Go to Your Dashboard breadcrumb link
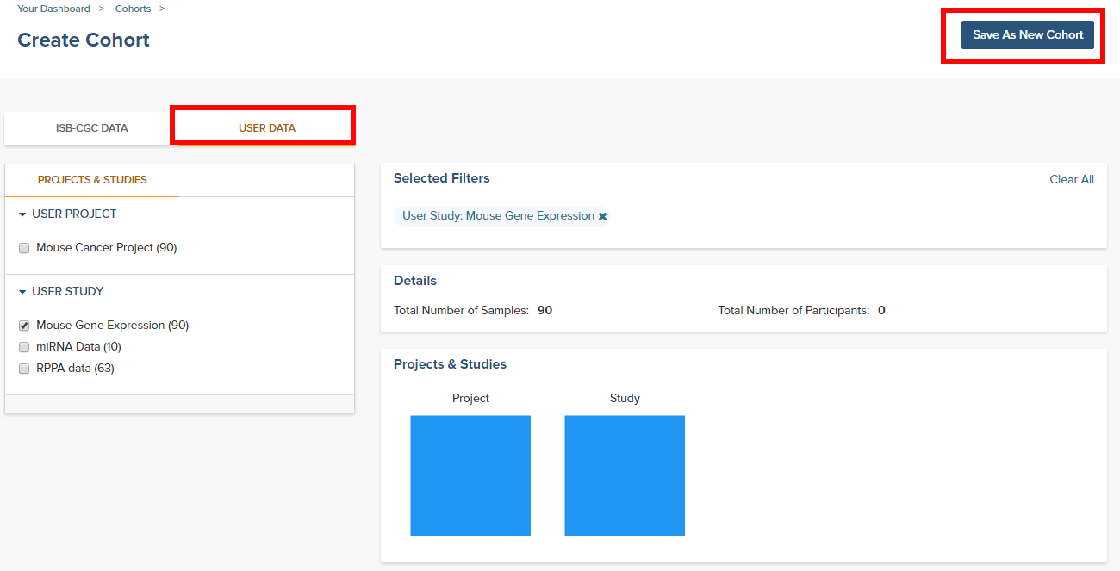The height and width of the screenshot is (571, 1120). [x=53, y=9]
